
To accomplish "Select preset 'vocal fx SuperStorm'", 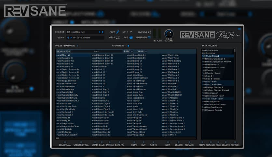I will click(x=171, y=132).
